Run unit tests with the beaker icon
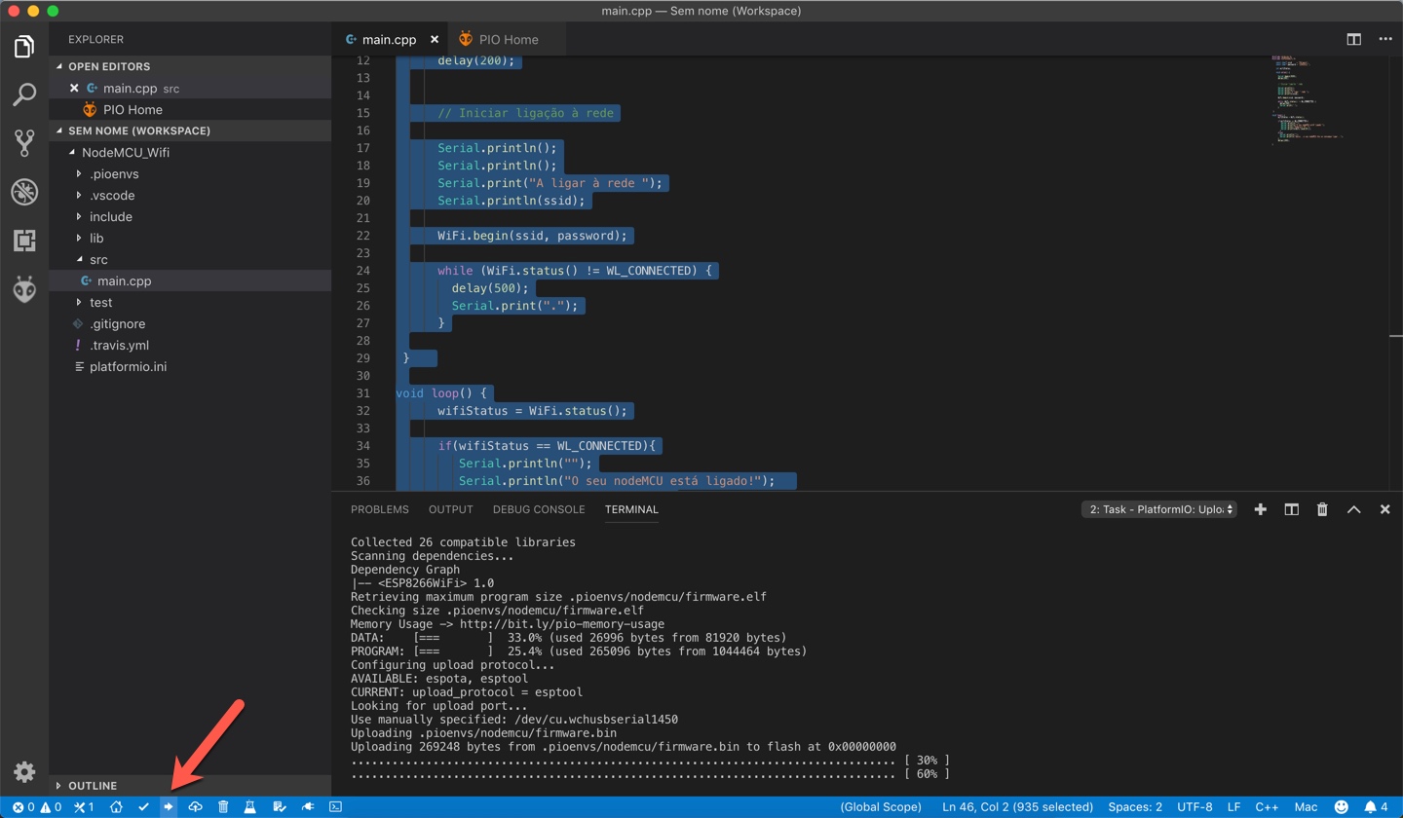This screenshot has height=818, width=1403. [250, 807]
